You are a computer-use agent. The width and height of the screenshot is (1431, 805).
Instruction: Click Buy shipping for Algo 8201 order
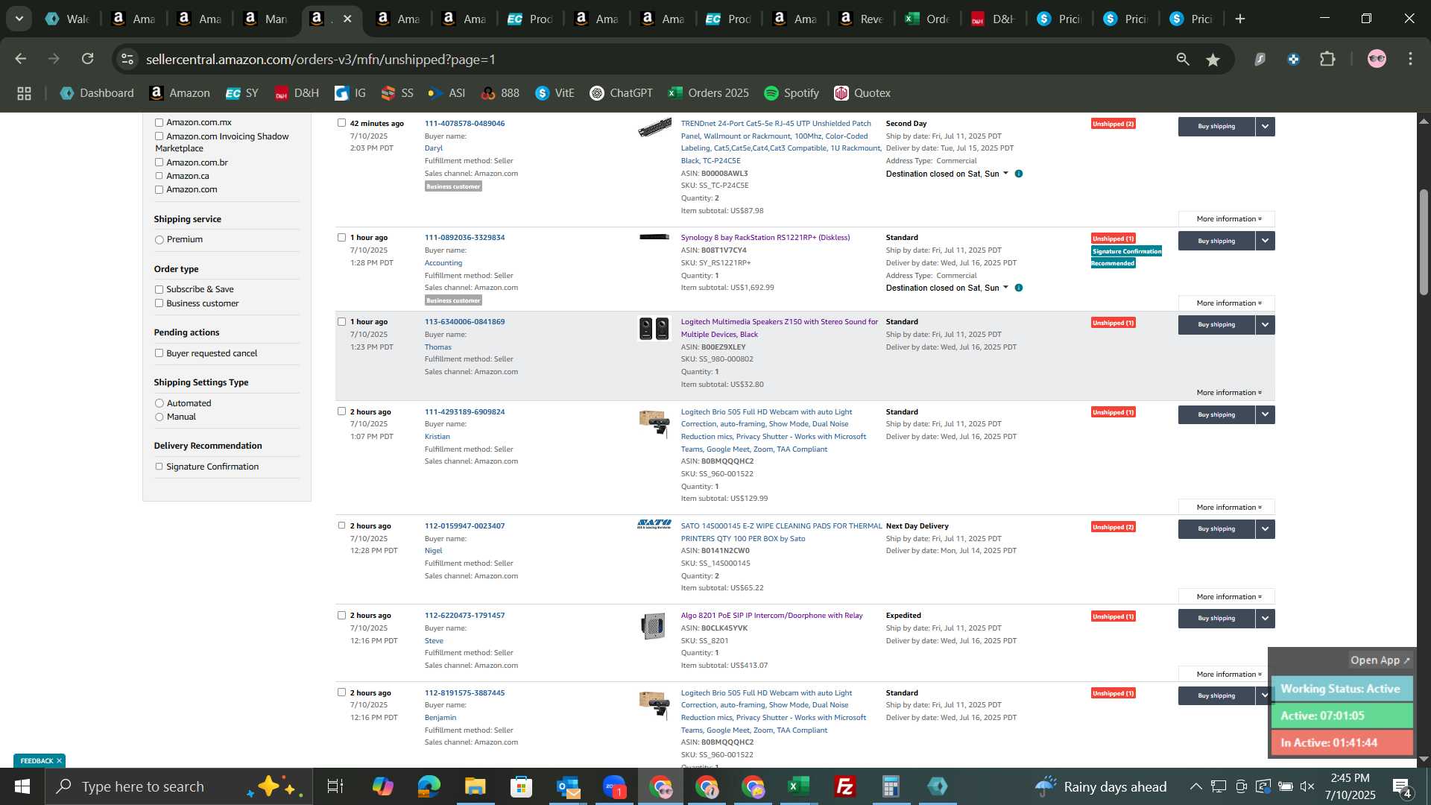[1216, 619]
